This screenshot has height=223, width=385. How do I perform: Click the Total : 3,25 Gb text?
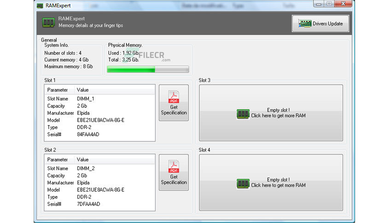coord(123,60)
